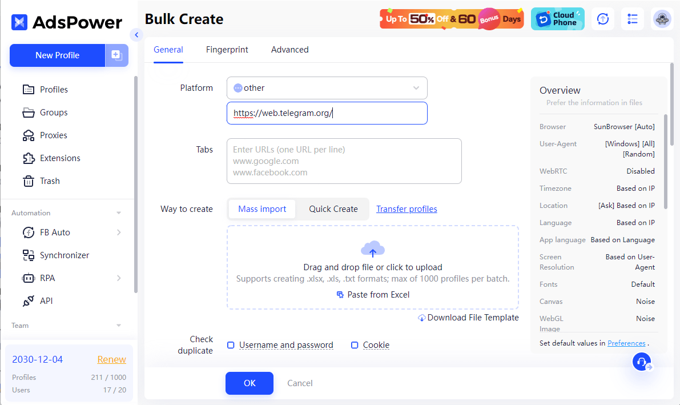Click the drag and drop upload area text
The image size is (680, 405).
click(372, 267)
